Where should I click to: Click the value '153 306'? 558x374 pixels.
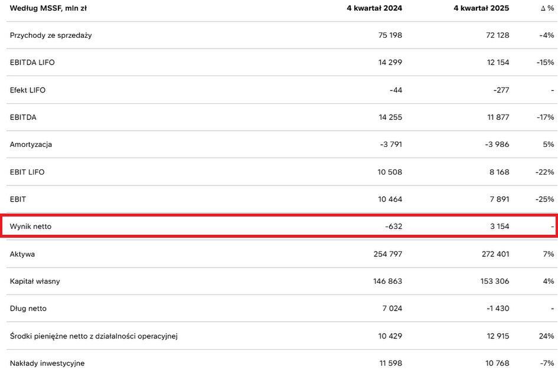click(x=495, y=281)
